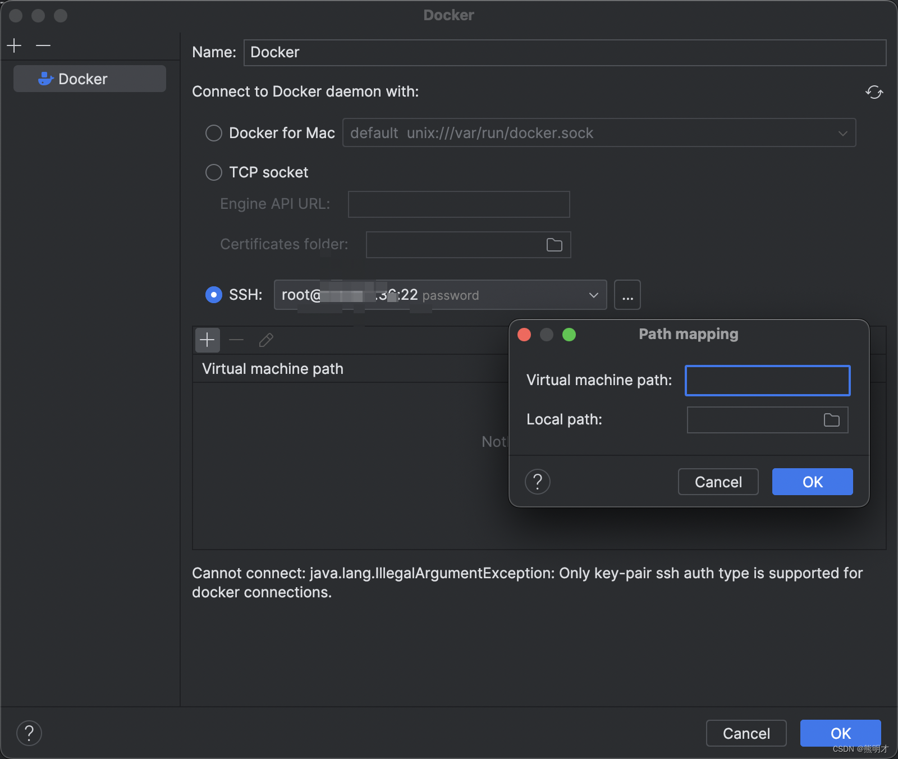The image size is (898, 759).
Task: Open the SSH configuration dropdown
Action: (440, 295)
